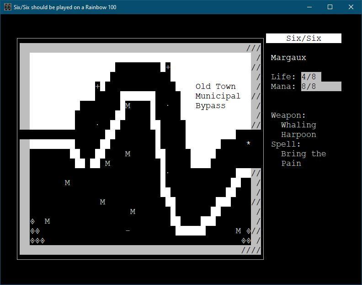This screenshot has width=362, height=285.
Task: Select the plus sign at the top passage
Action: pos(168,67)
